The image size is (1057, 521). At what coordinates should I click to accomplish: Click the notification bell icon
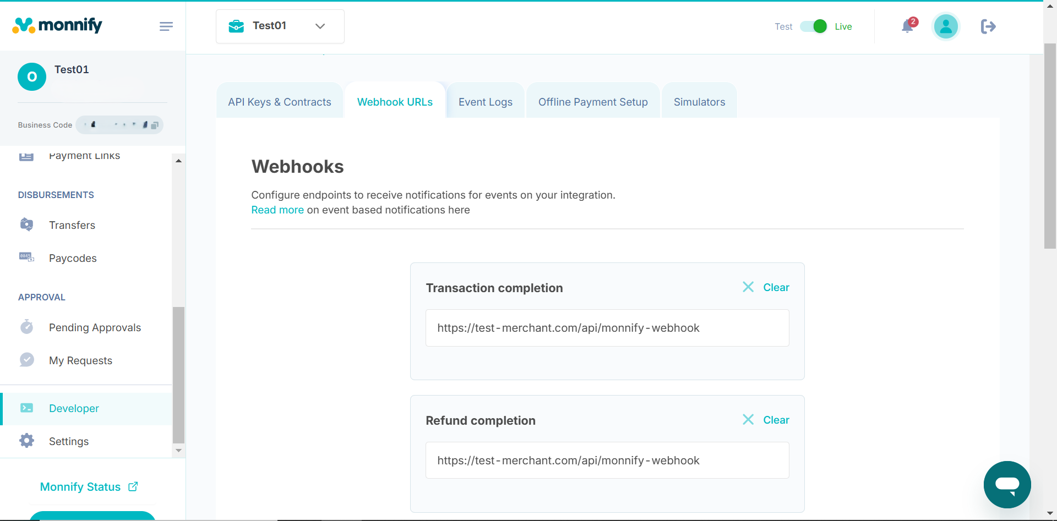click(907, 26)
